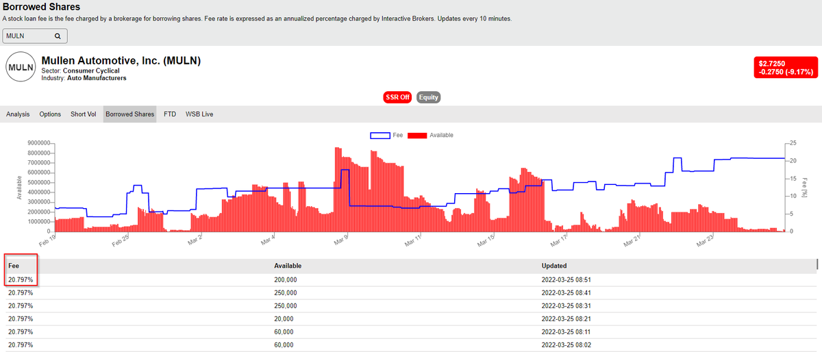Click the Equity badge
The height and width of the screenshot is (352, 822).
coord(429,97)
